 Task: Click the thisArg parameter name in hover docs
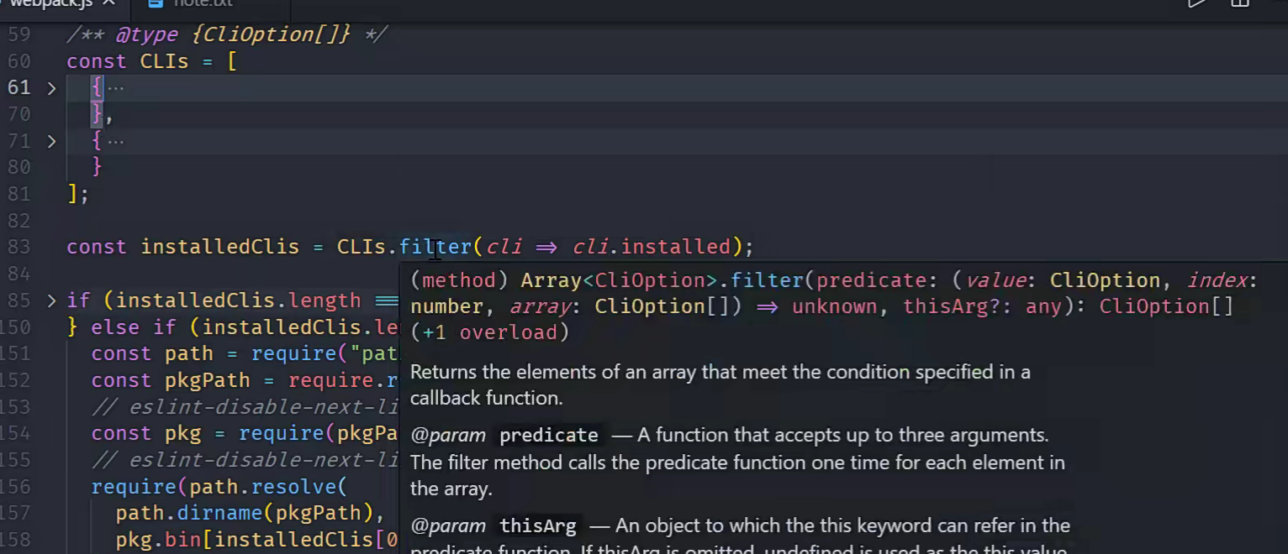538,526
